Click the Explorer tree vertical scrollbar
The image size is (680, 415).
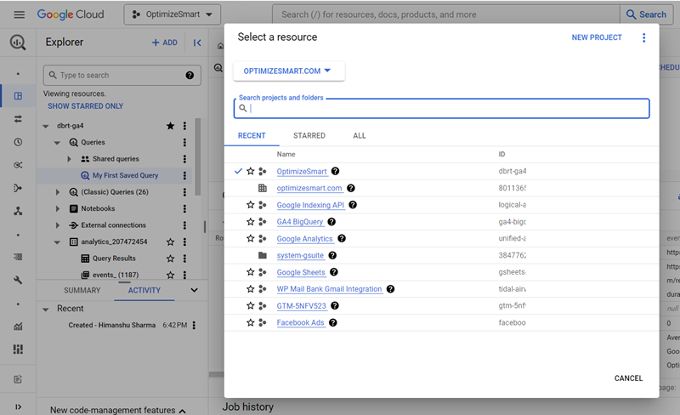pyautogui.click(x=198, y=156)
